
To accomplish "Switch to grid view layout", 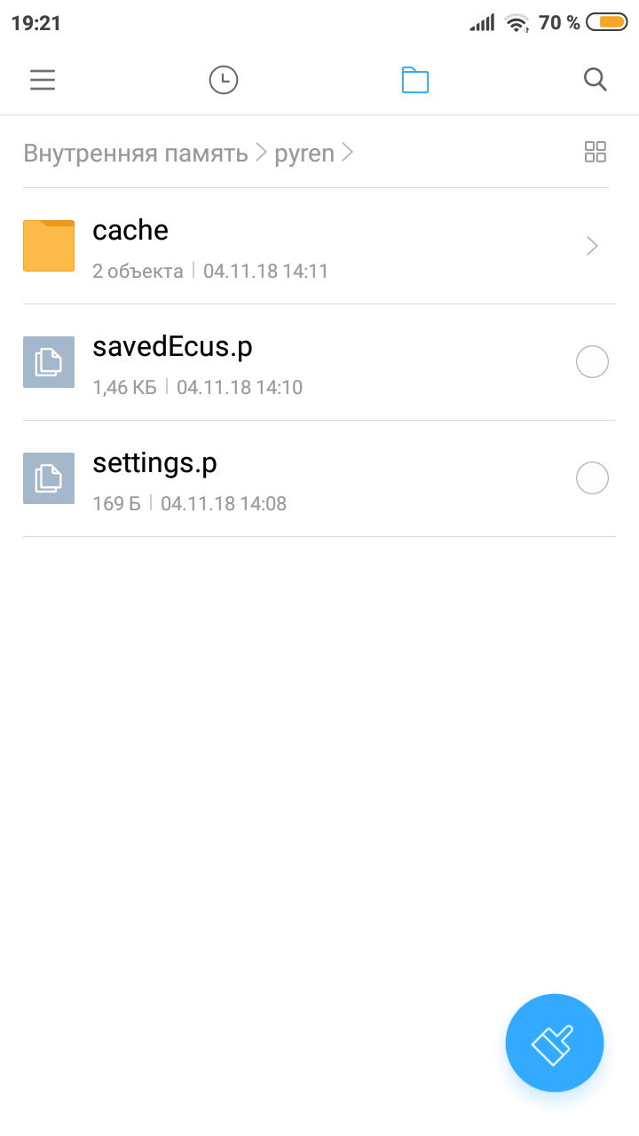I will coord(596,152).
